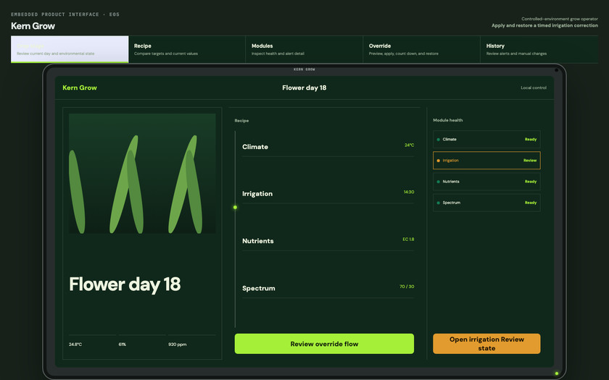Switch to the Recipe tab

point(187,49)
